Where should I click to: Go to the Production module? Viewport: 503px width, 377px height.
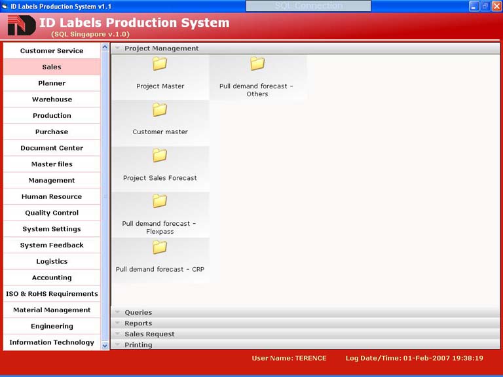52,116
